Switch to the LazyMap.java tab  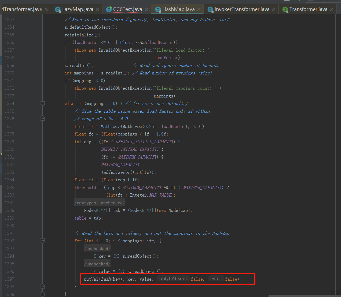tap(78, 9)
